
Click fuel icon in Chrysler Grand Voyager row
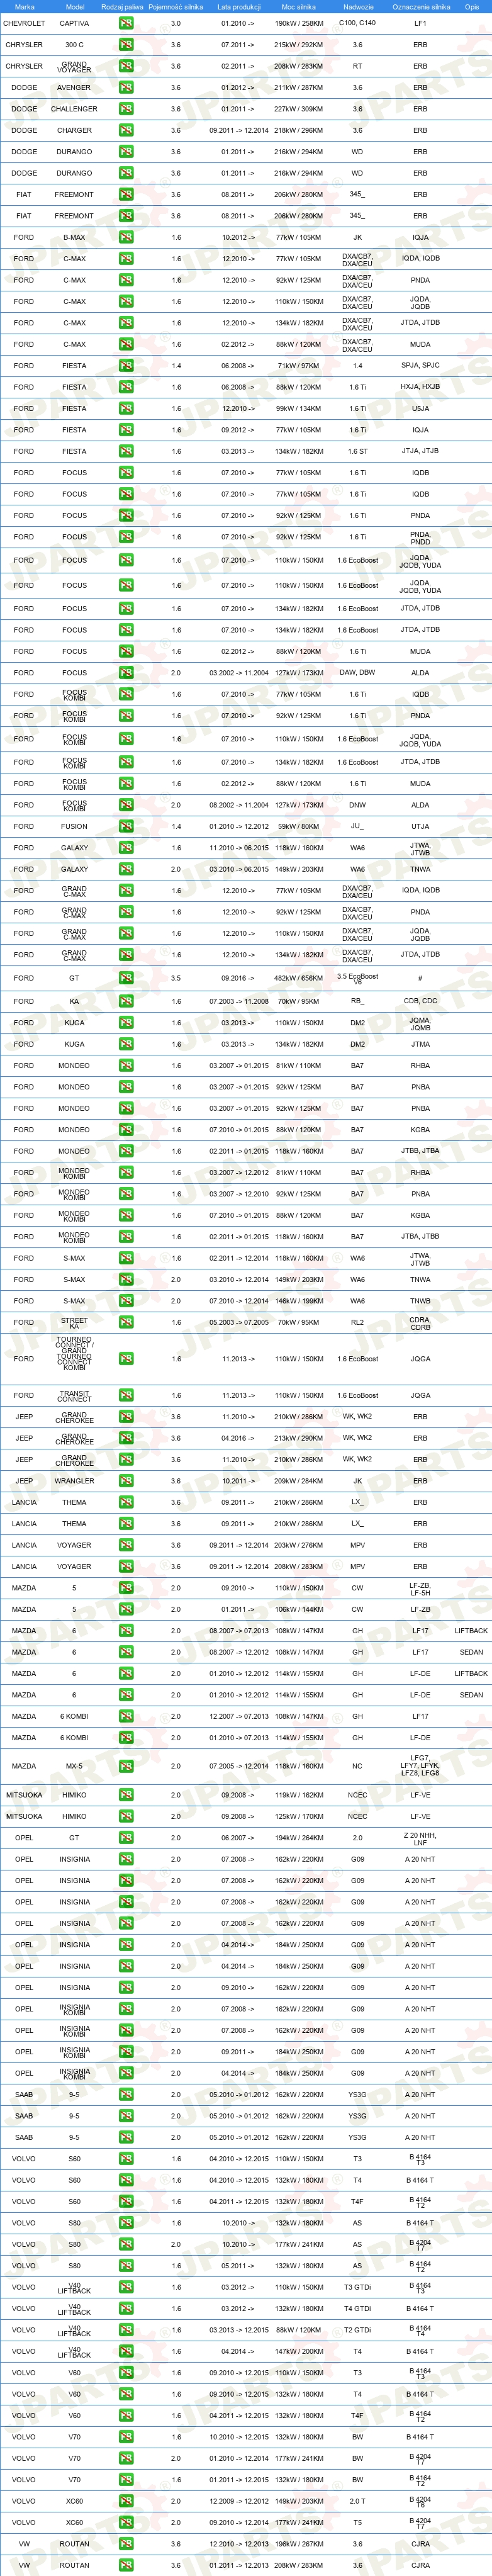point(126,66)
